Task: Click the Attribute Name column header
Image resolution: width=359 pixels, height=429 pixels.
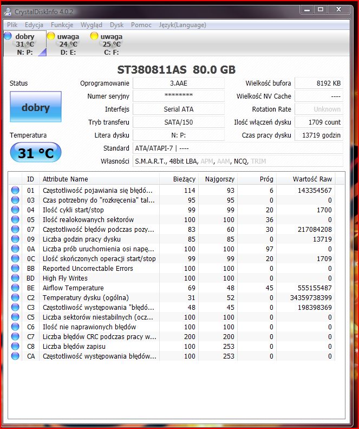Action: coord(99,179)
